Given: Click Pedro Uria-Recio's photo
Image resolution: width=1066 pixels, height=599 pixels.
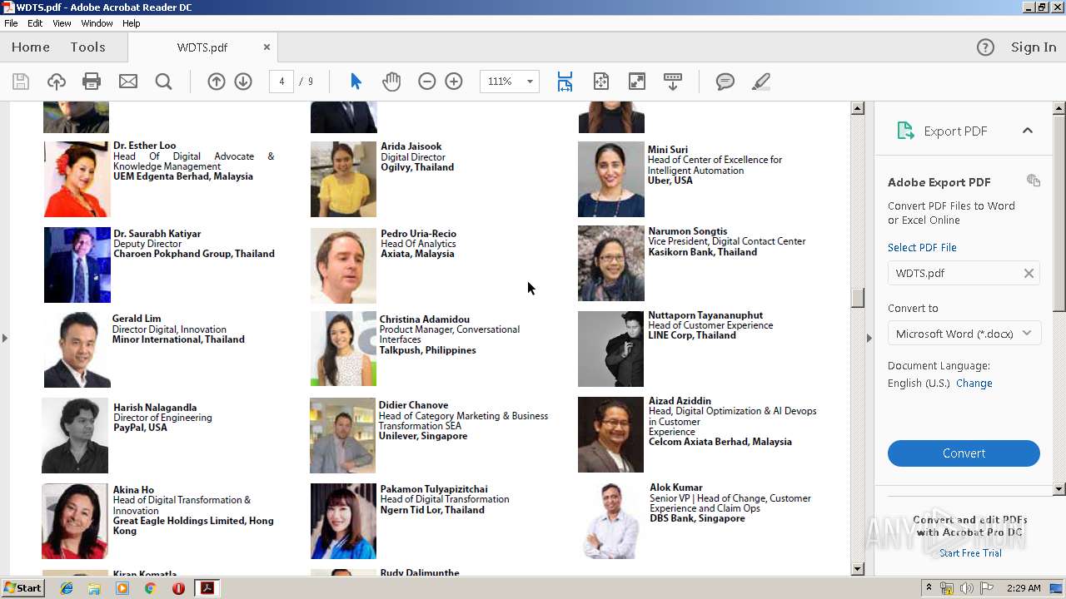Looking at the screenshot, I should pyautogui.click(x=343, y=265).
